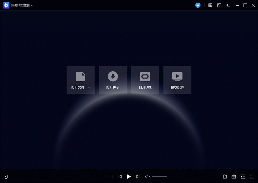Click the screen cast icon at bottom left

coord(6,177)
